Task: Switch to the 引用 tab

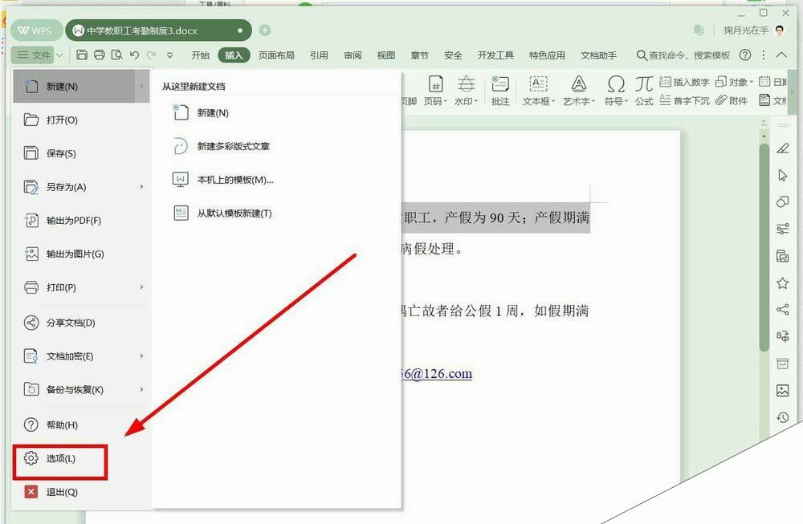Action: [319, 55]
